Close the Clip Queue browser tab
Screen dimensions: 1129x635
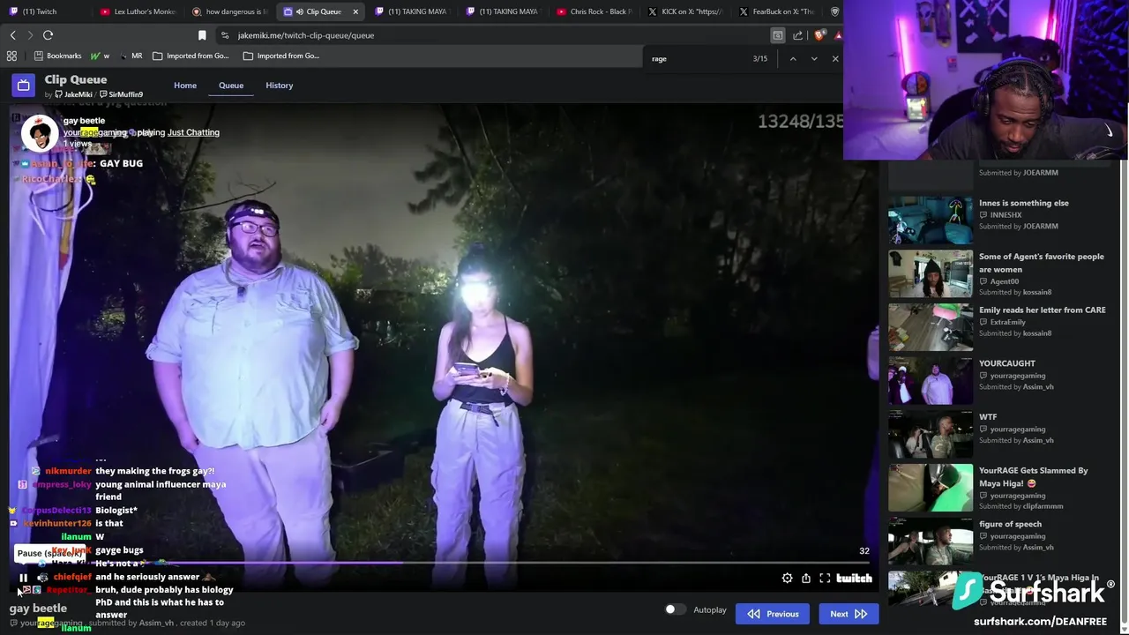pyautogui.click(x=356, y=11)
